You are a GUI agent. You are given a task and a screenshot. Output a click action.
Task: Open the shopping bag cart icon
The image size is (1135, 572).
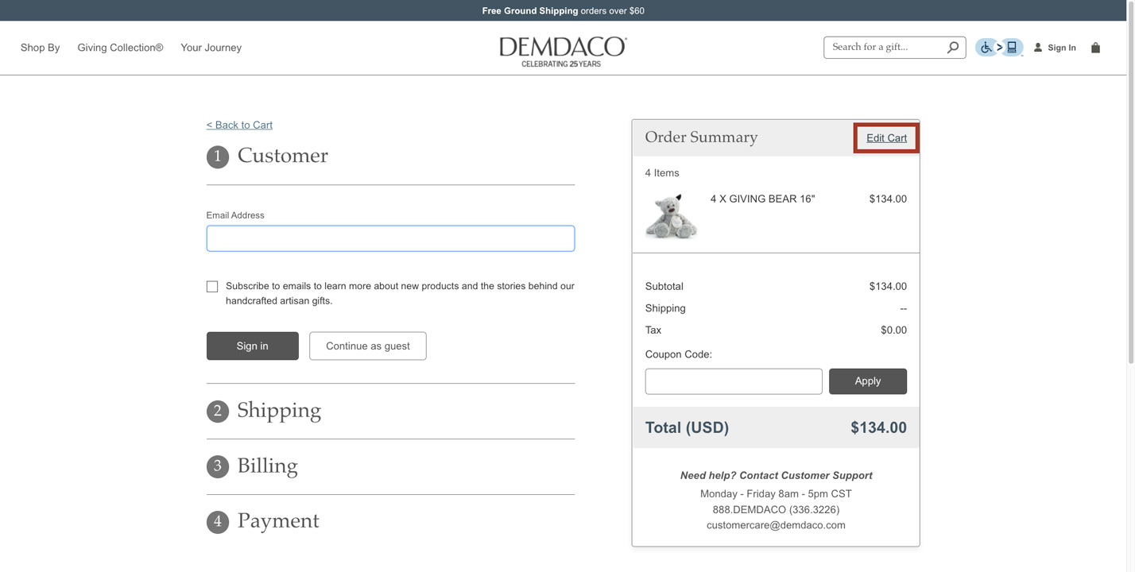click(x=1095, y=47)
